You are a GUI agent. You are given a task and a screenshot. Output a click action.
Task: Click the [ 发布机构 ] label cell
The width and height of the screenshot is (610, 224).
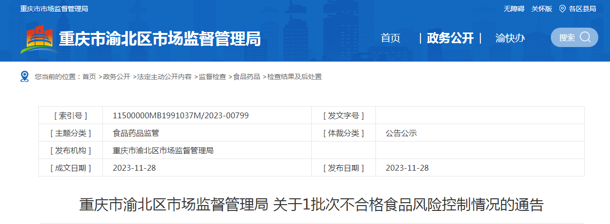coord(71,150)
